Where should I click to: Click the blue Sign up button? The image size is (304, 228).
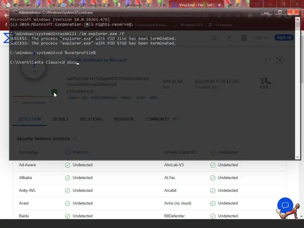(x=284, y=38)
